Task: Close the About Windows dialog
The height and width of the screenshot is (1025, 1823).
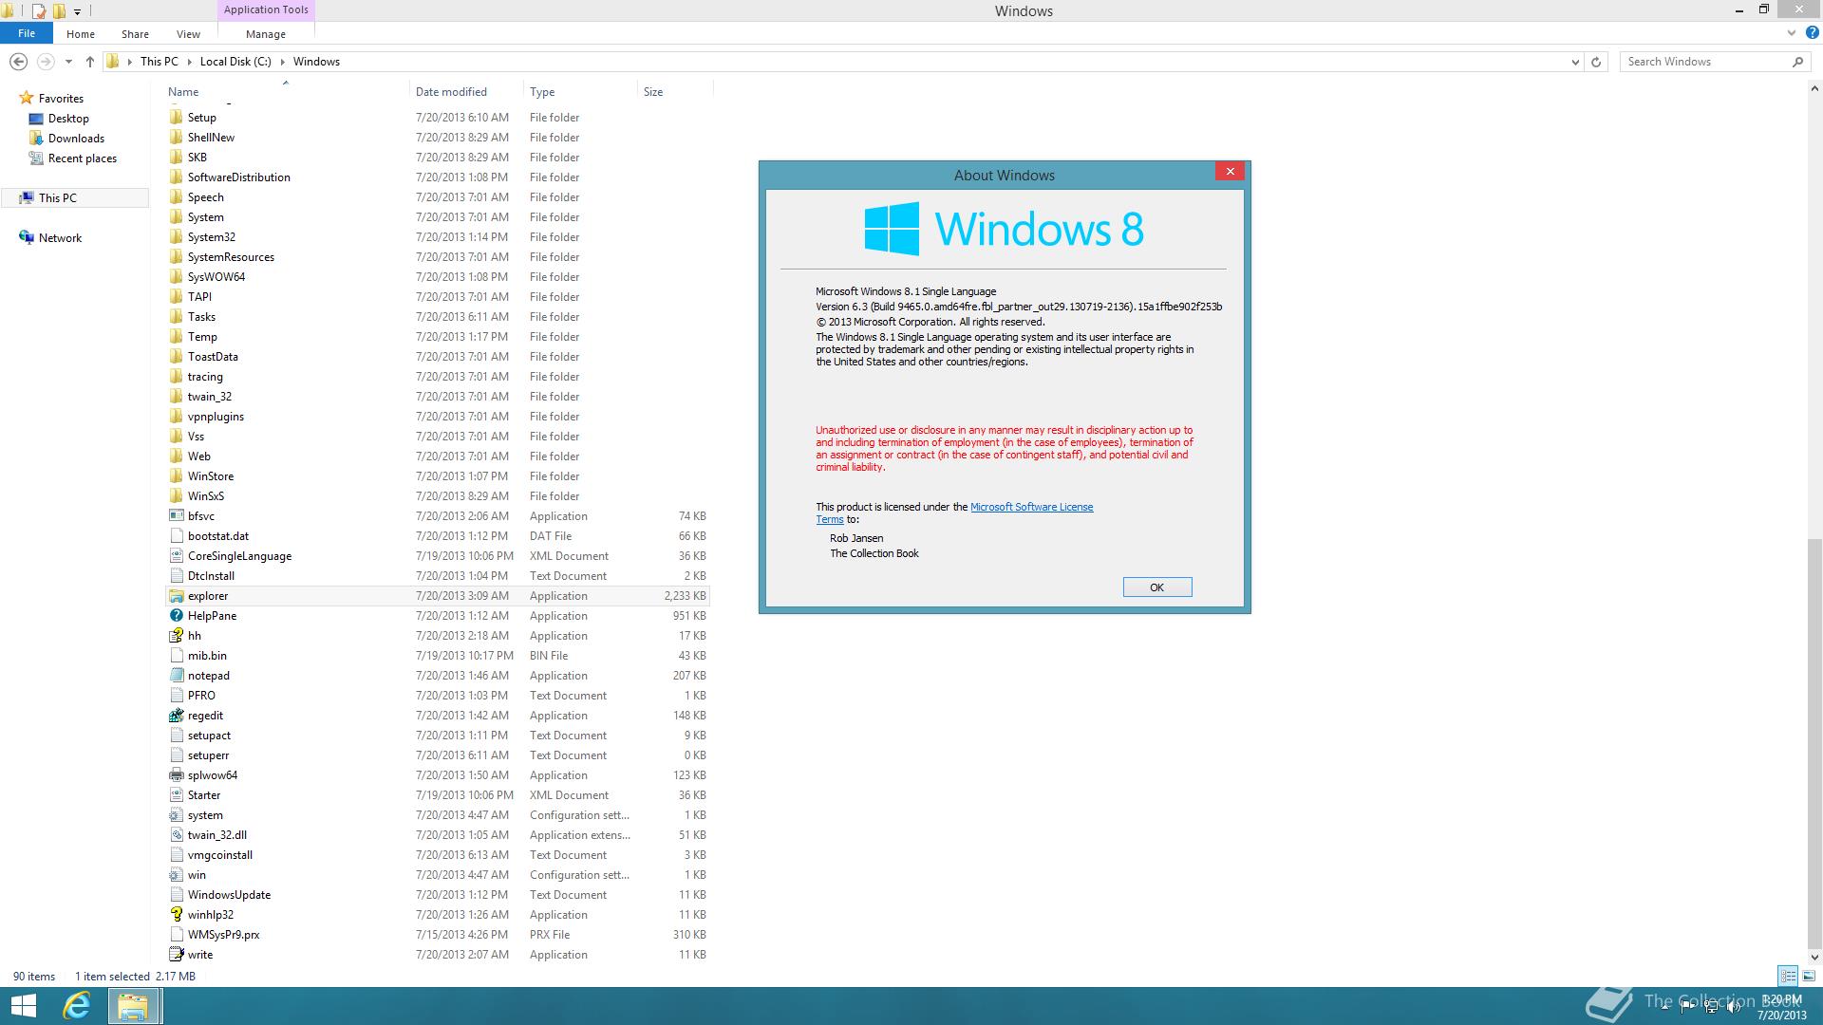Action: coord(1231,172)
